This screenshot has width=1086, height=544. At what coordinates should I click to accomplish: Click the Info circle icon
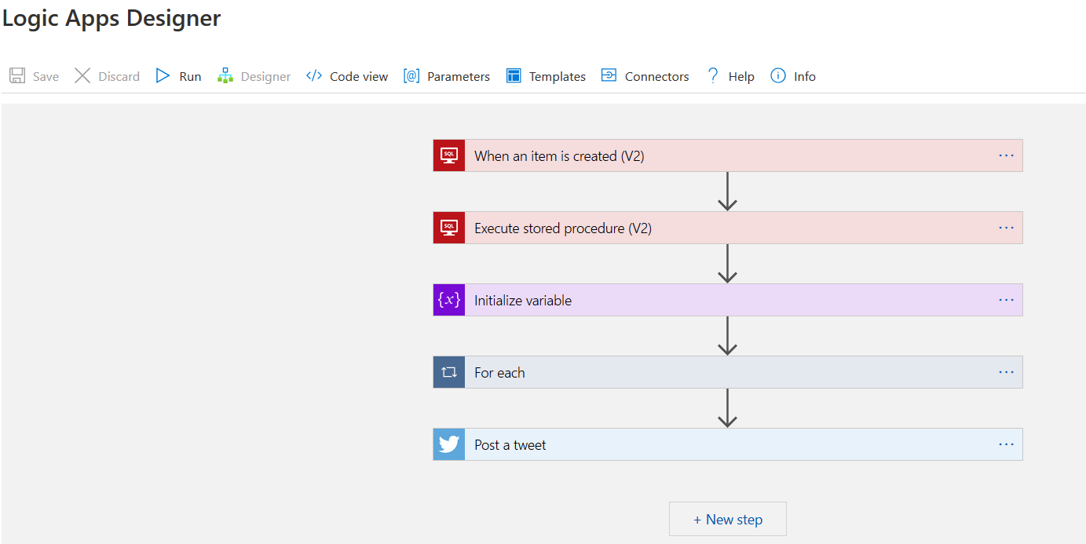coord(778,76)
